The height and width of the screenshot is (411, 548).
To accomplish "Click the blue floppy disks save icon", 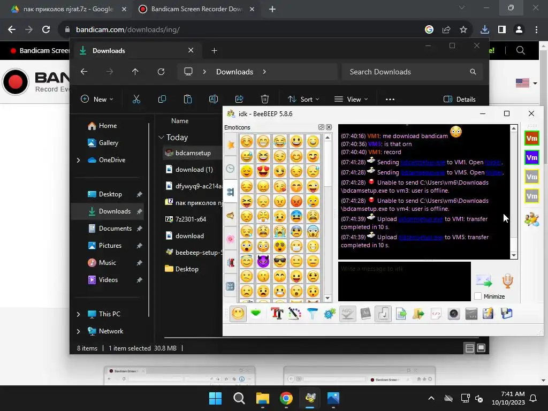I will click(506, 314).
